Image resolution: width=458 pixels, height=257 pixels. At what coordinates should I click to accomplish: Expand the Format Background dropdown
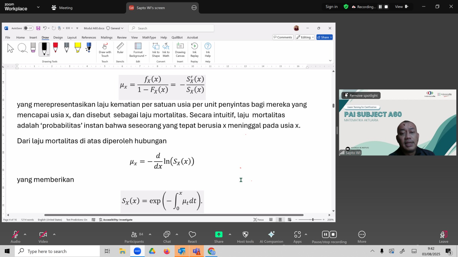pyautogui.click(x=138, y=50)
